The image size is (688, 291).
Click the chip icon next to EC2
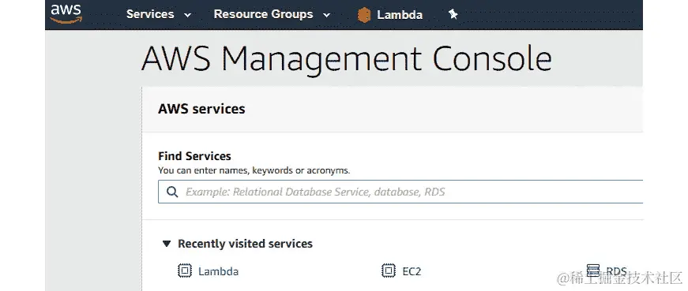pyautogui.click(x=389, y=270)
